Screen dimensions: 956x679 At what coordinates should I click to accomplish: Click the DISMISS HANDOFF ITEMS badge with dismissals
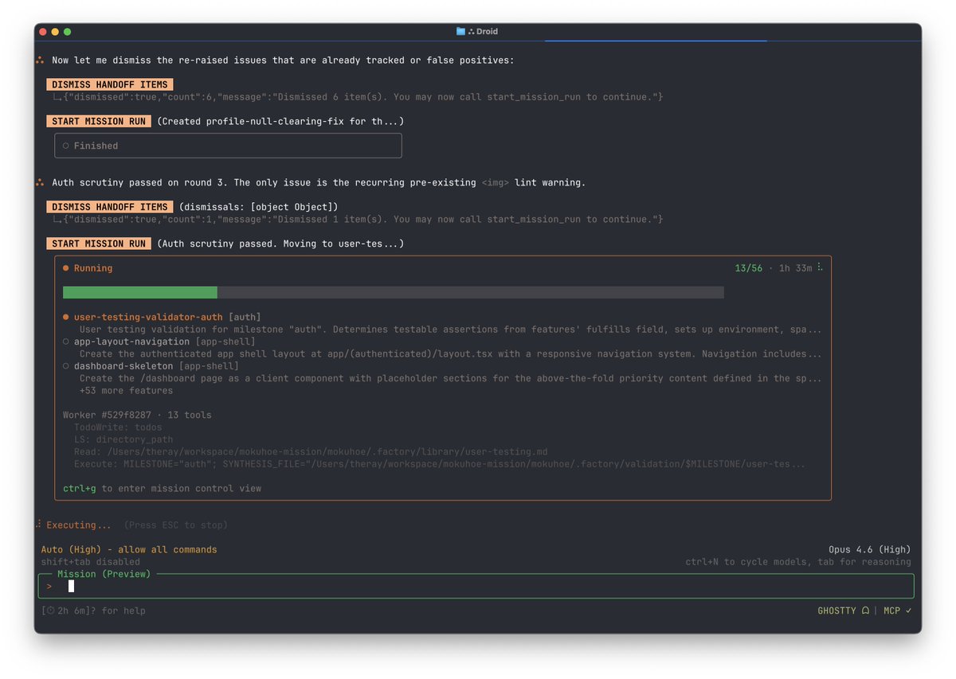click(110, 207)
